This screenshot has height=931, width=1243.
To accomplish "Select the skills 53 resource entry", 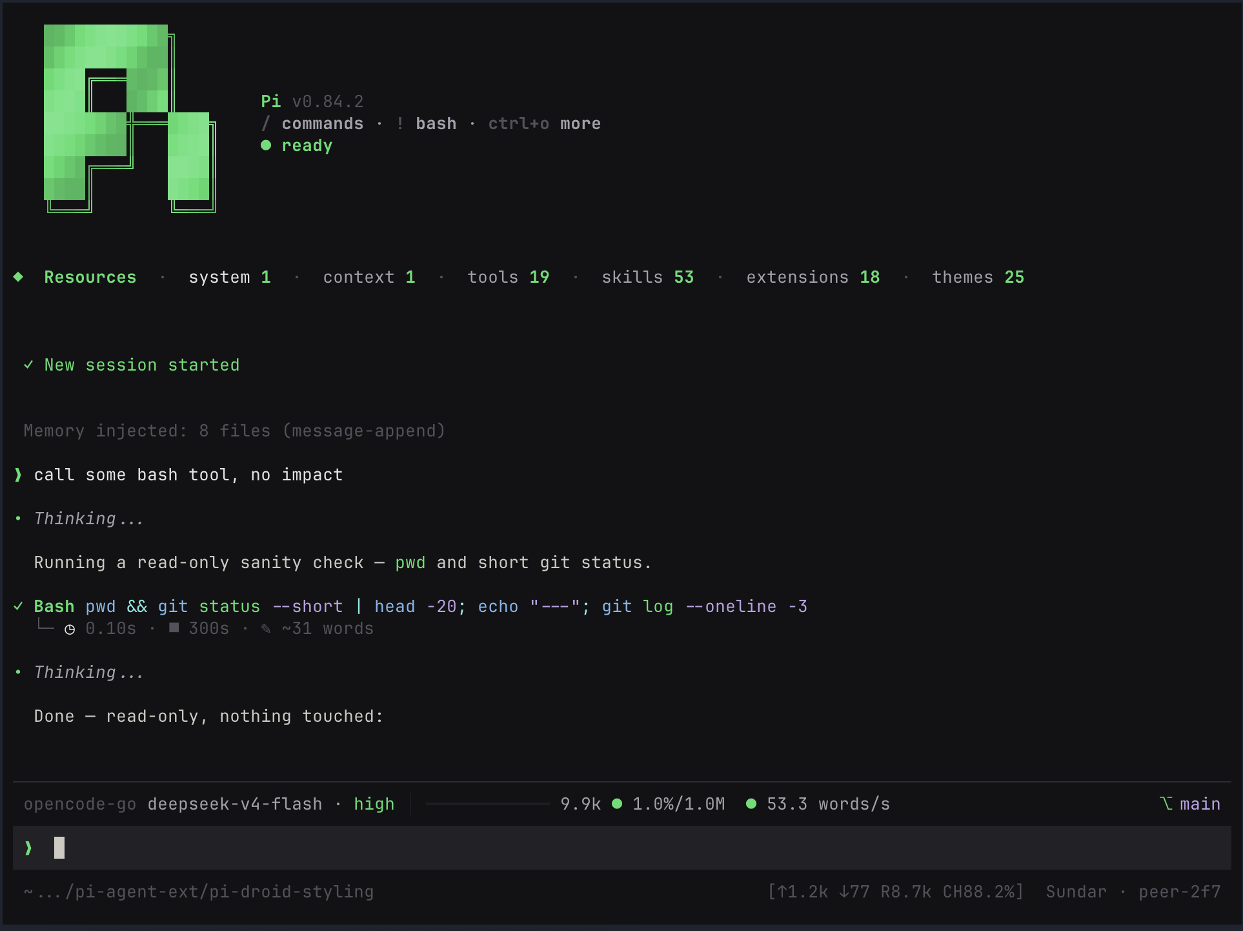I will [x=648, y=278].
